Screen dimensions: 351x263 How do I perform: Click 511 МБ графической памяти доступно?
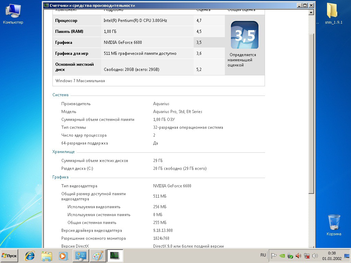coord(140,53)
